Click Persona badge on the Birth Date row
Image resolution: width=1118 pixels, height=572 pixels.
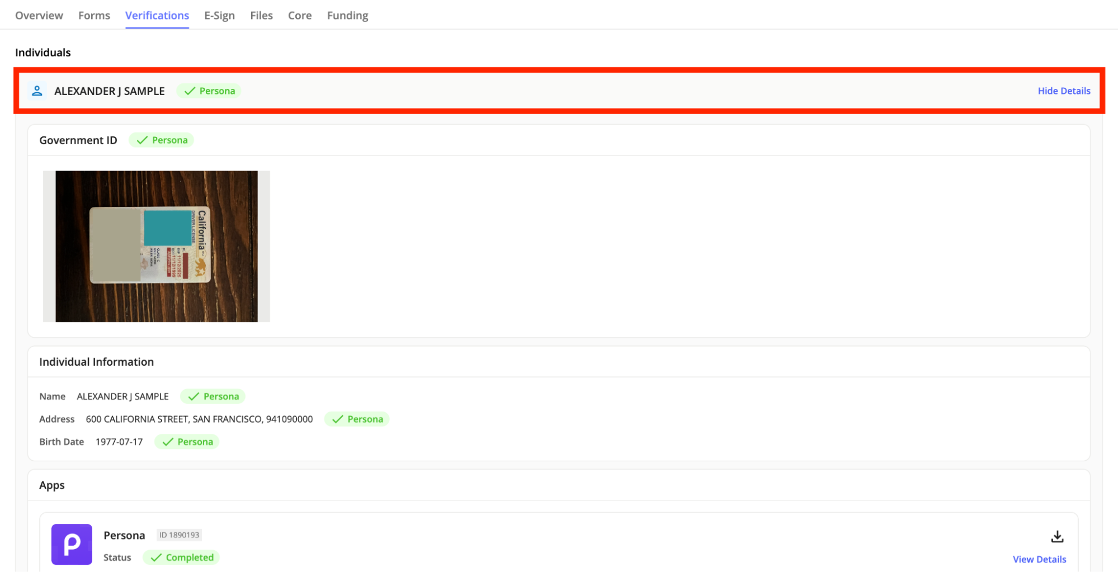(187, 442)
